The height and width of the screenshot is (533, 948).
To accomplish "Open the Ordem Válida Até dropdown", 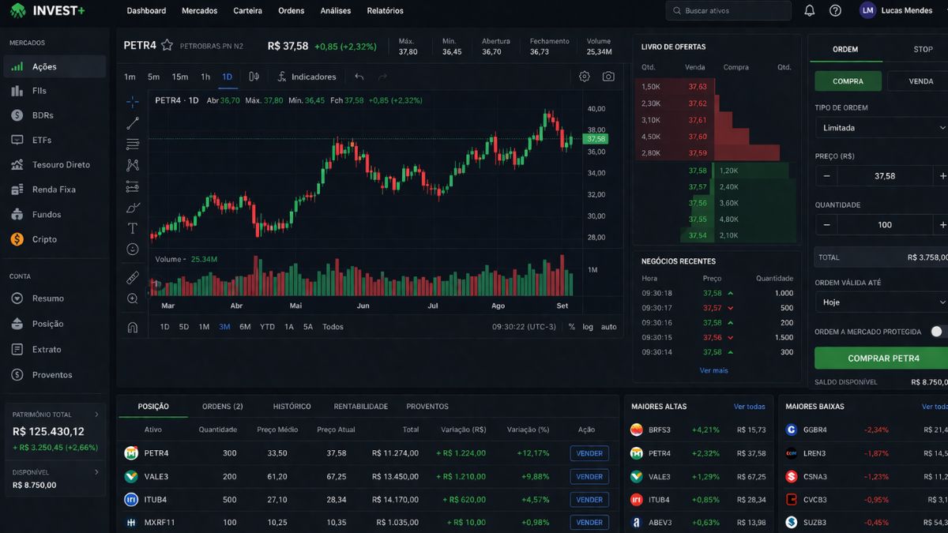I will pyautogui.click(x=881, y=302).
